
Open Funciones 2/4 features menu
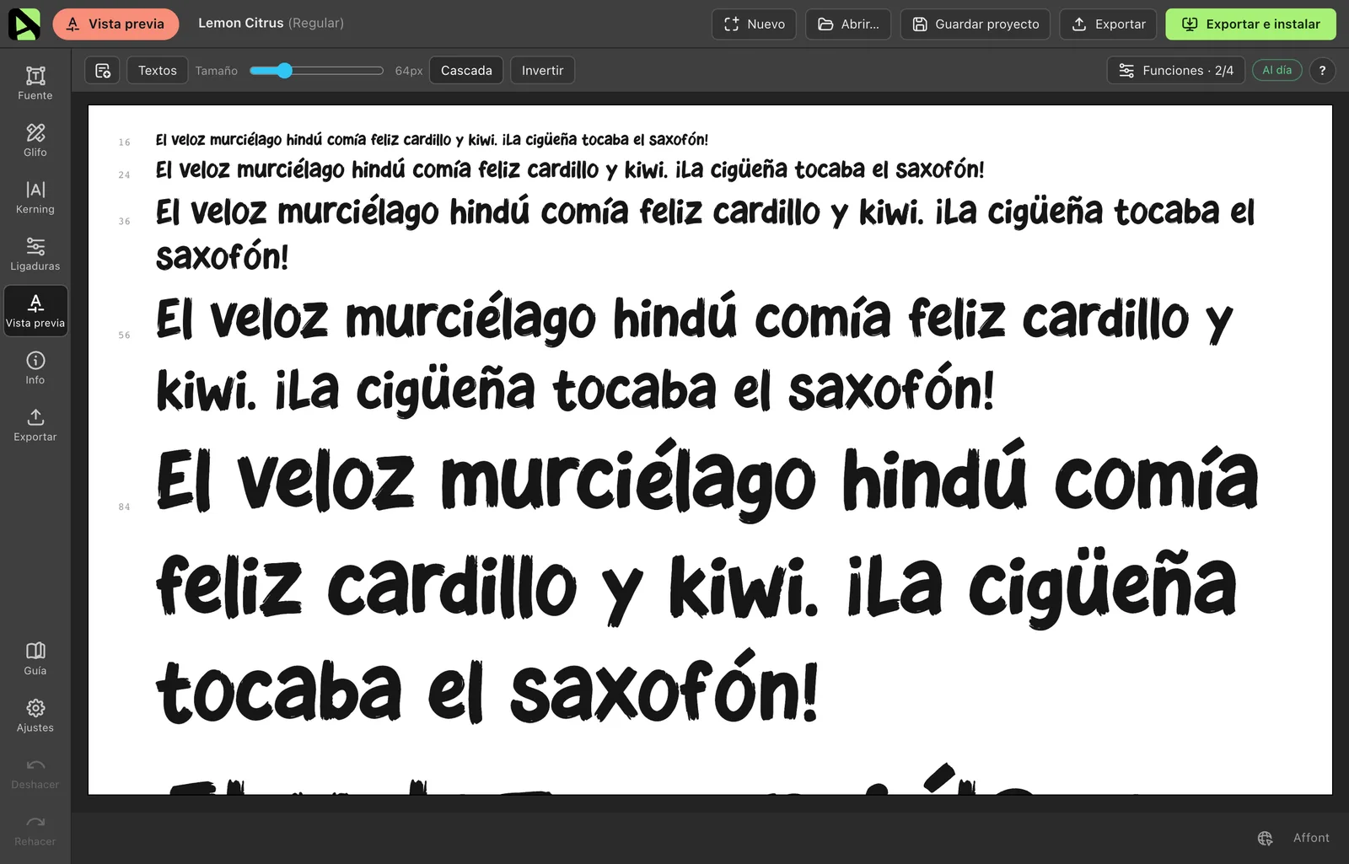(1176, 71)
